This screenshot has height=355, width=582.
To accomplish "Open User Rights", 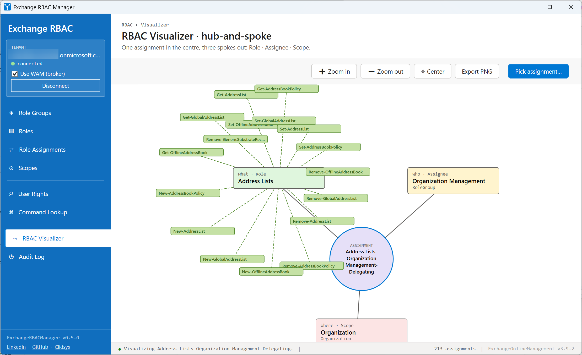I will click(x=56, y=194).
